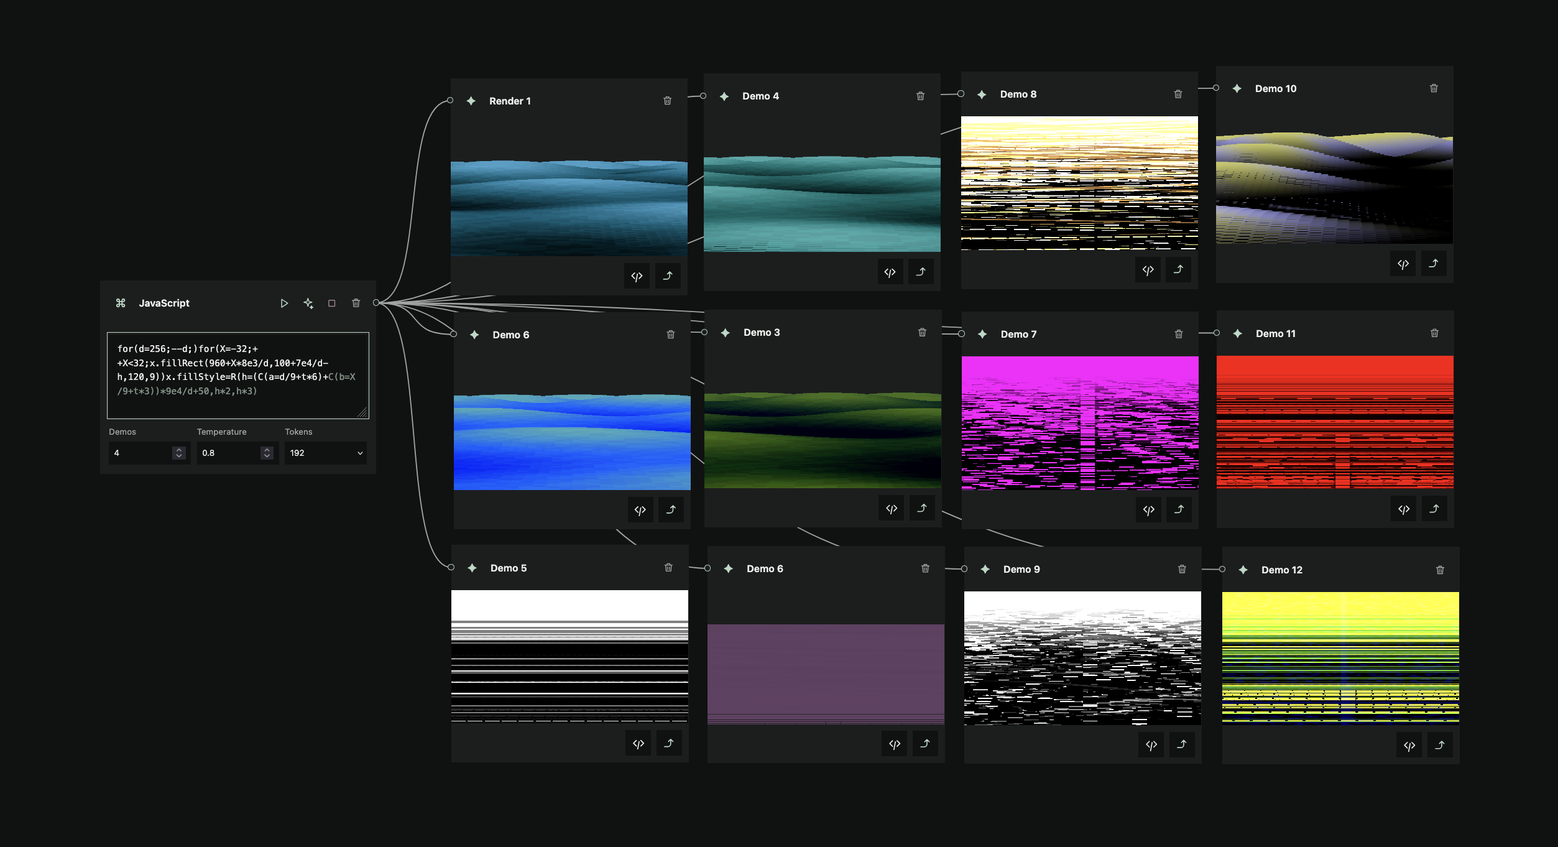The width and height of the screenshot is (1558, 847).
Task: Click the output port of JavaScript node
Action: coord(376,303)
